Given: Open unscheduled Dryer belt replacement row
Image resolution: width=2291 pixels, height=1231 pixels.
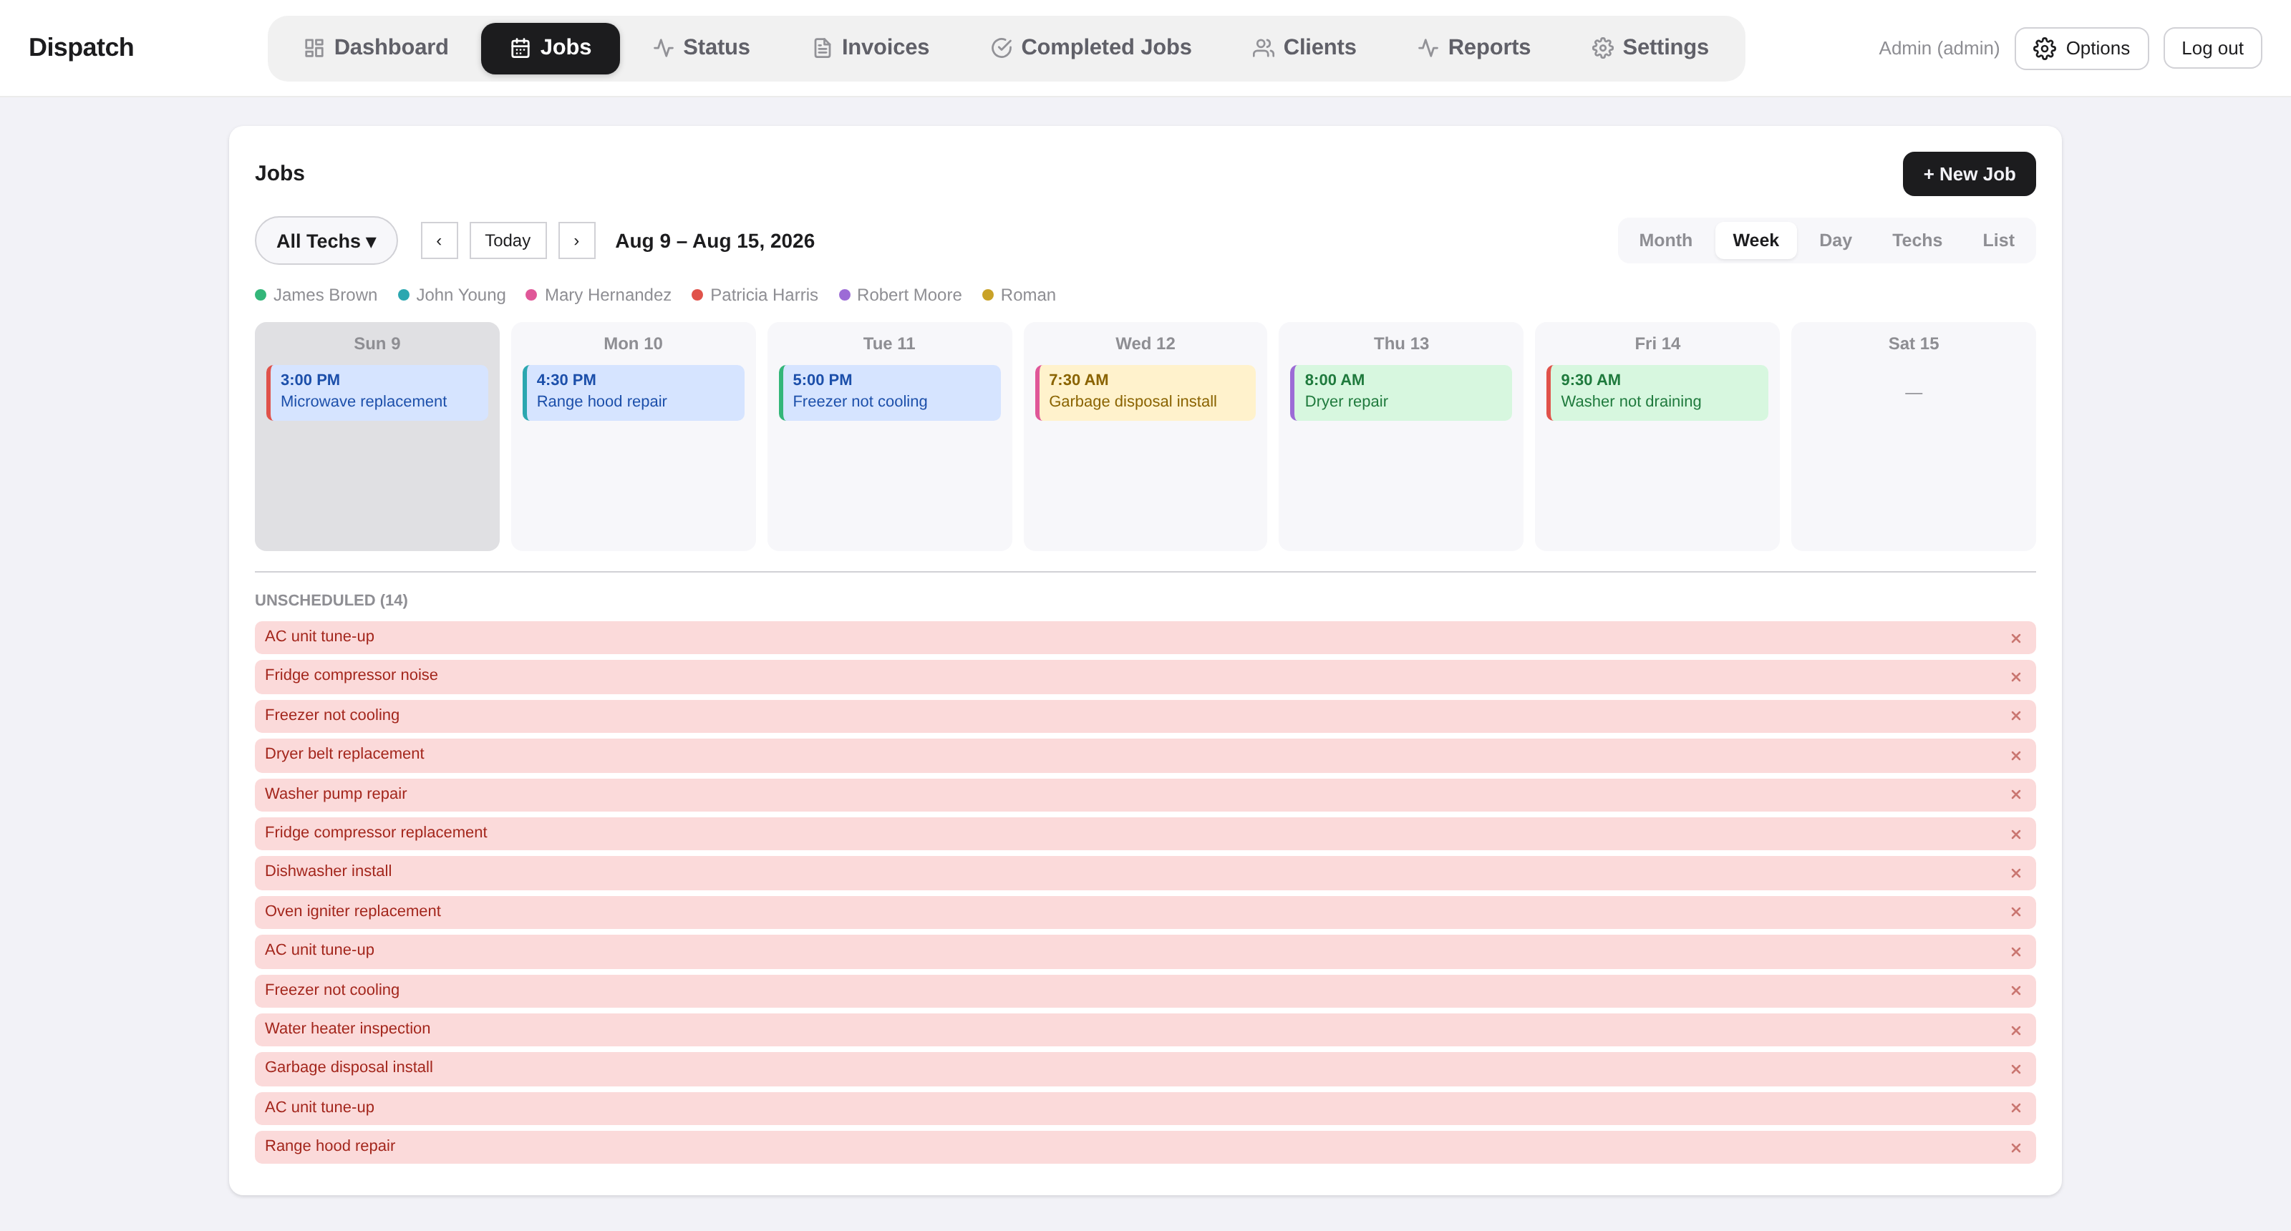Looking at the screenshot, I should [1145, 754].
